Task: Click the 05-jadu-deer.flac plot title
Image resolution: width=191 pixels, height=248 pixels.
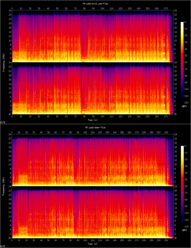Action: pyautogui.click(x=95, y=127)
